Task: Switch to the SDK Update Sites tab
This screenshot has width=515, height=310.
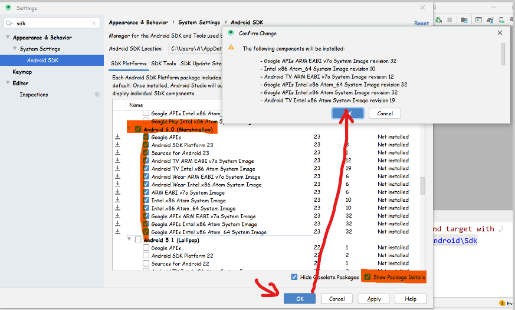Action: tap(201, 64)
